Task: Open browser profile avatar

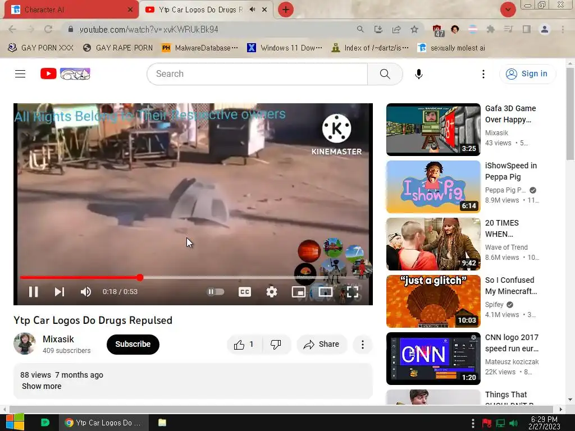Action: (x=545, y=29)
